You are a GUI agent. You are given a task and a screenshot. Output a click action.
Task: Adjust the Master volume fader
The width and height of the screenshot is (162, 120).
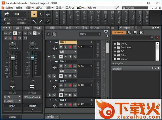[x=32, y=57]
